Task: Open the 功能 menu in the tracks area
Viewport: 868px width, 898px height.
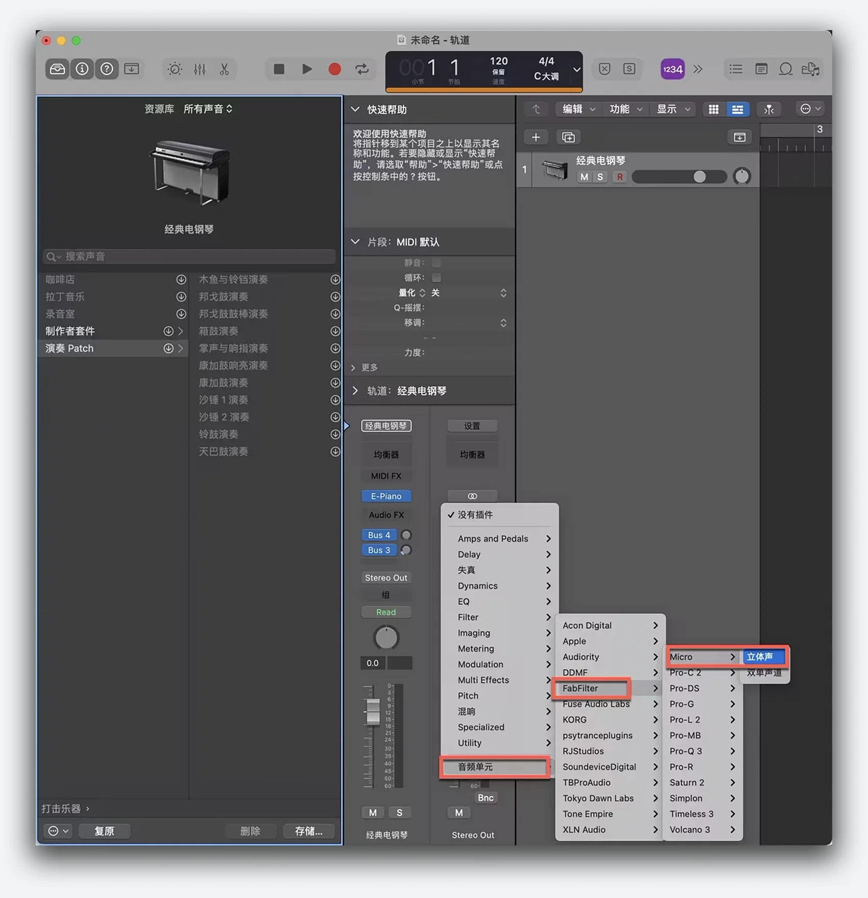Action: point(625,109)
